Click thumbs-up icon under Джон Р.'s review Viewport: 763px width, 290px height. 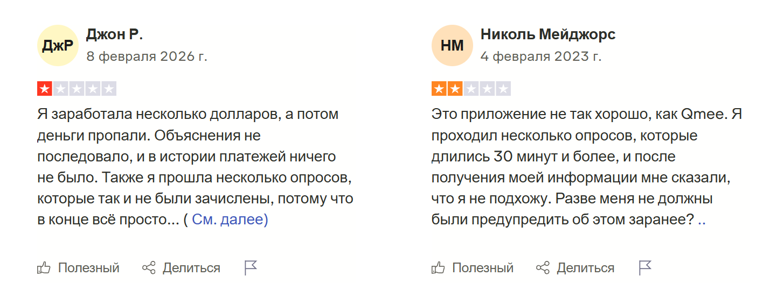click(x=44, y=268)
